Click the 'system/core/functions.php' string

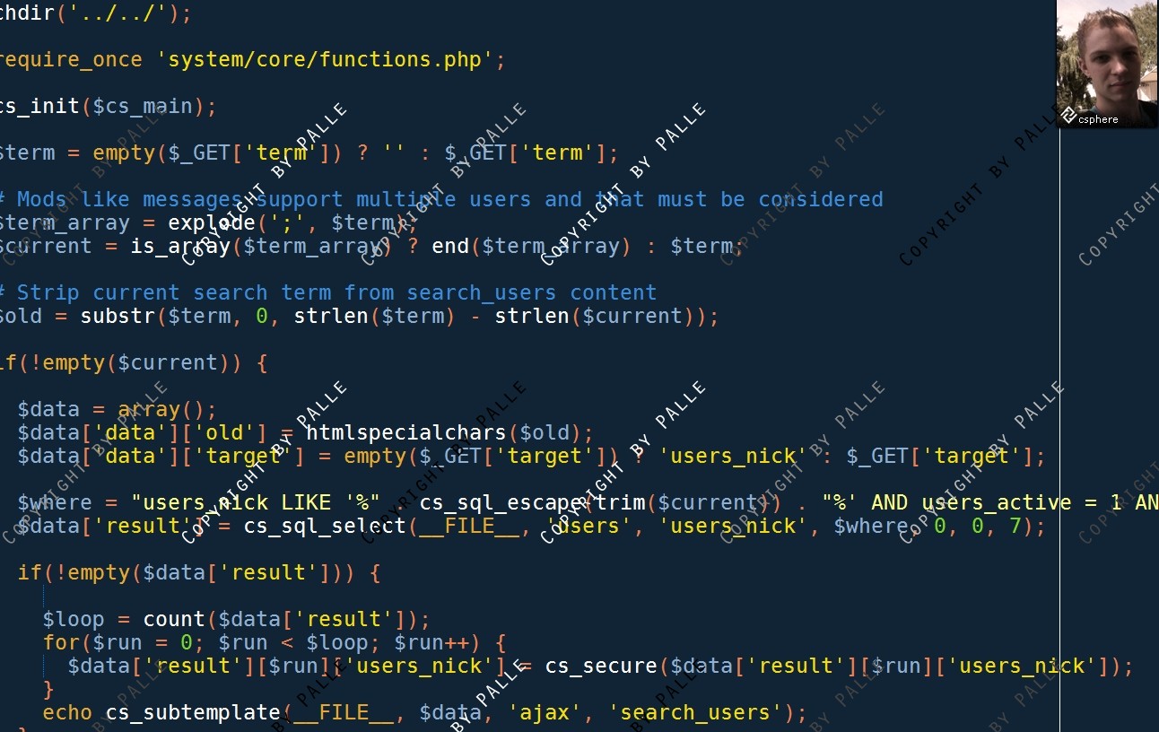(325, 60)
